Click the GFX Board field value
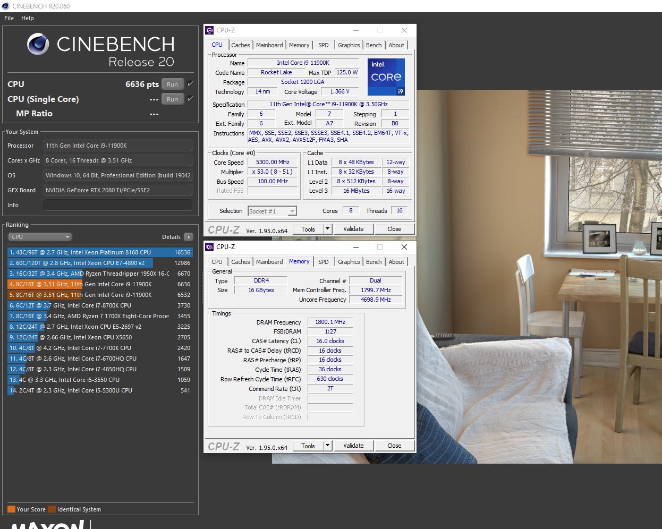Screen dimensions: 662x529 click(118, 190)
